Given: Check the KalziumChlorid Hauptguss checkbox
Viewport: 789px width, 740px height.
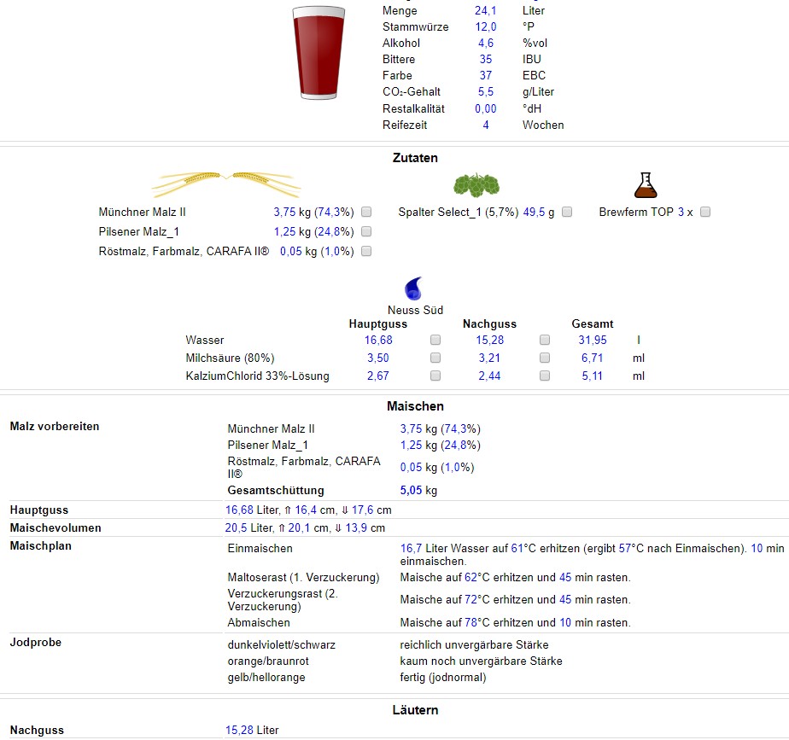Looking at the screenshot, I should tap(435, 376).
